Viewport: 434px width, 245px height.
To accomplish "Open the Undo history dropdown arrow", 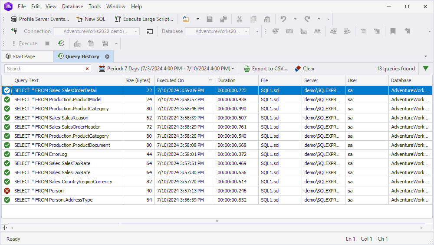I will click(x=295, y=19).
